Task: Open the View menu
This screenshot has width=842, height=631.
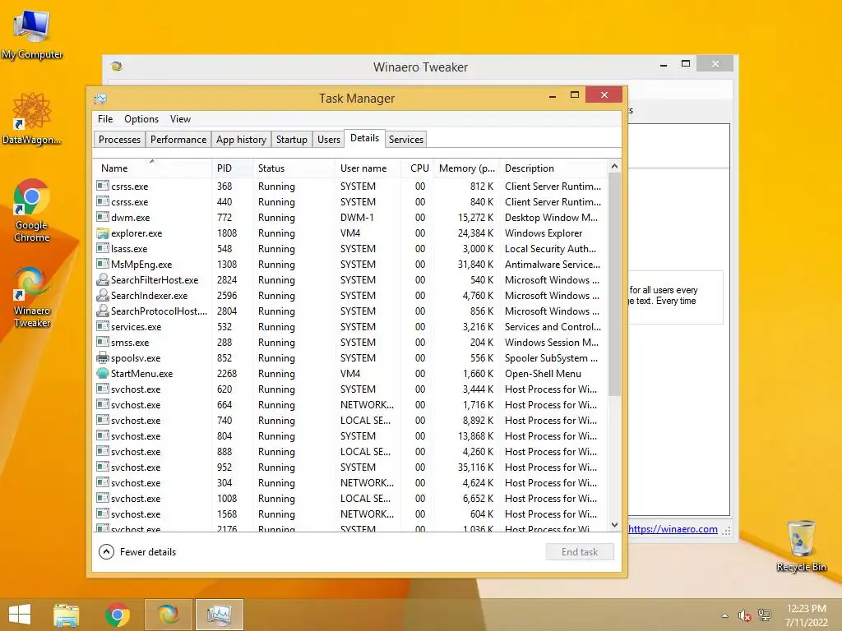Action: (x=180, y=118)
